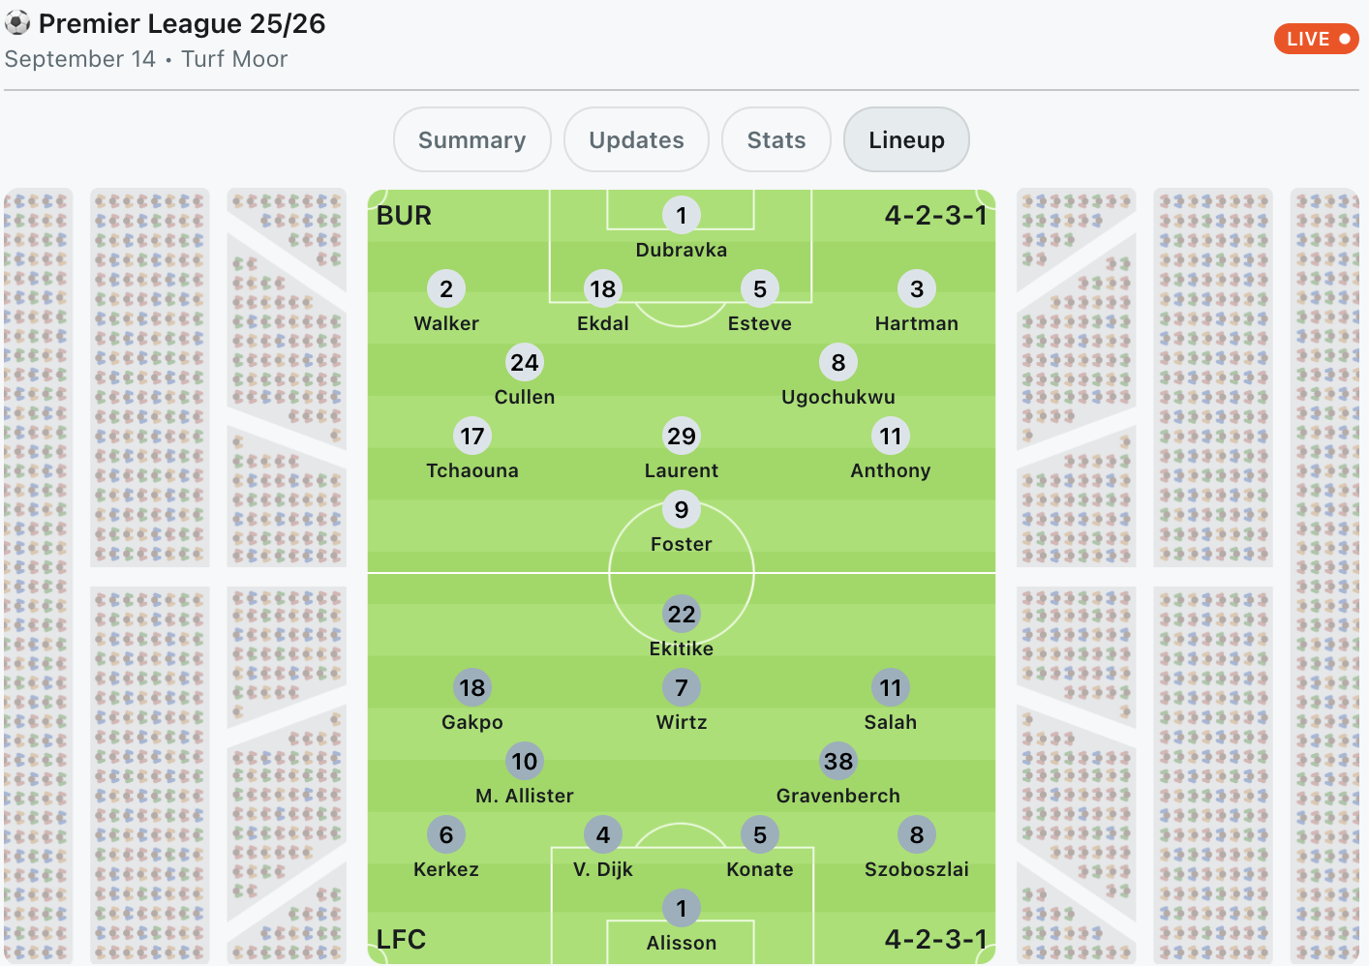The width and height of the screenshot is (1369, 966).
Task: Open the Updates tab
Action: click(x=637, y=139)
